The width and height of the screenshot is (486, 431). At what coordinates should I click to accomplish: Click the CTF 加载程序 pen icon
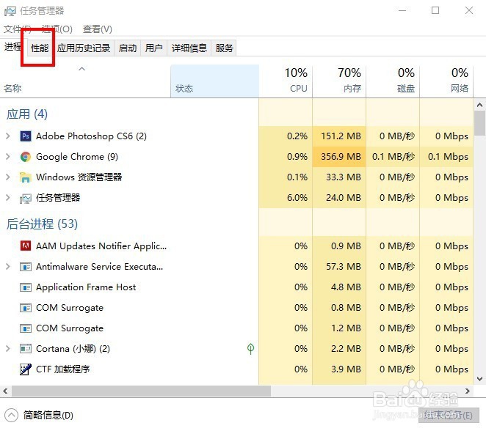26,369
